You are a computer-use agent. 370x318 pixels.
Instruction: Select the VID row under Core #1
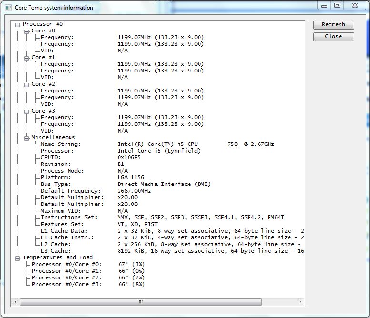tap(84, 77)
